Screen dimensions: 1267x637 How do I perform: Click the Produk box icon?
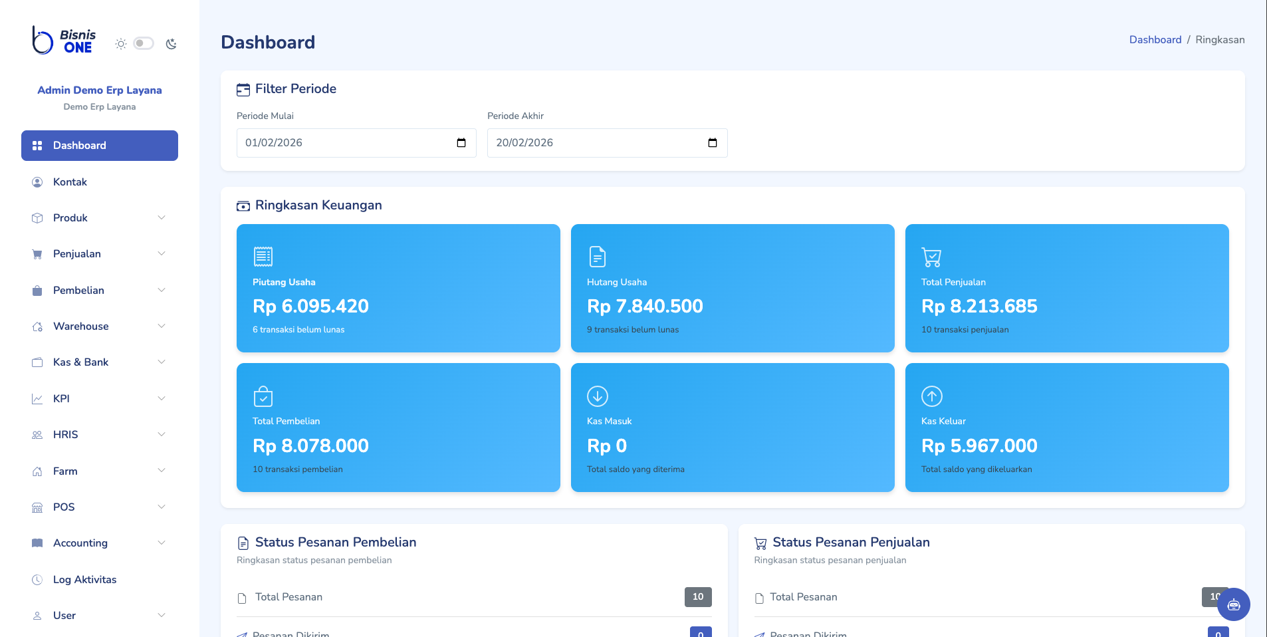(x=37, y=217)
